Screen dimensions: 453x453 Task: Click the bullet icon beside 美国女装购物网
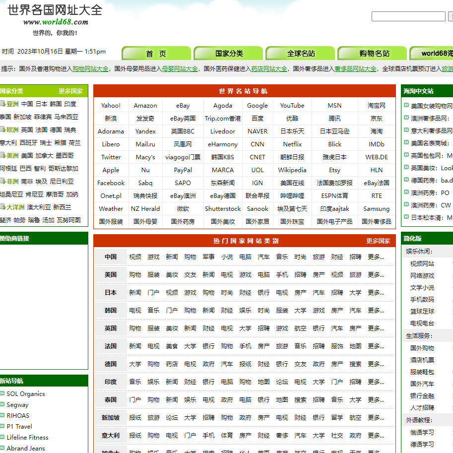[406, 105]
